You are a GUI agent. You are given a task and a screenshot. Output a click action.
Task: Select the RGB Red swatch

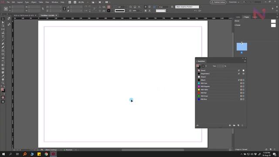point(221,93)
